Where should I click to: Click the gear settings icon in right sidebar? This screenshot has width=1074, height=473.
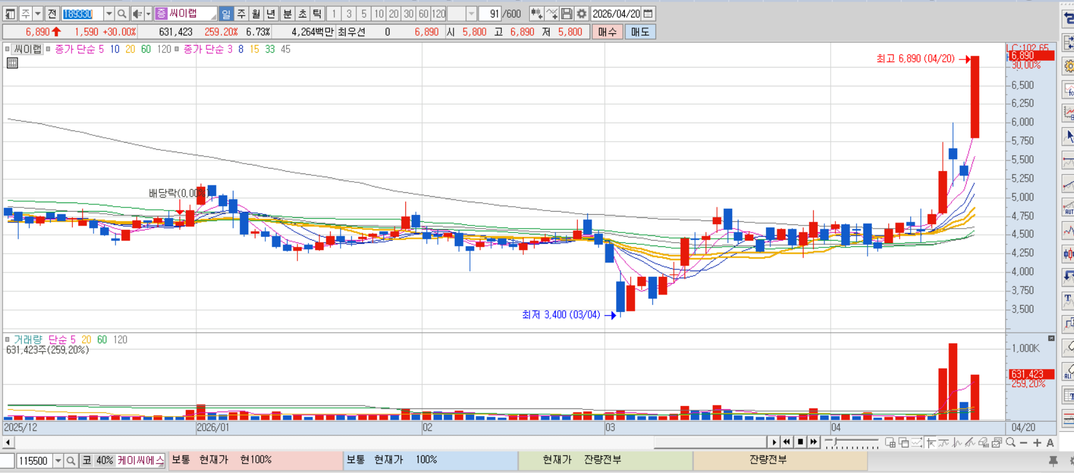point(1068,66)
